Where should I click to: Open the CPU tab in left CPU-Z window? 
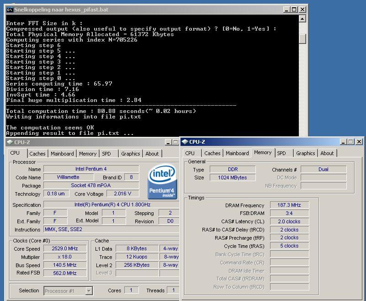click(x=15, y=153)
